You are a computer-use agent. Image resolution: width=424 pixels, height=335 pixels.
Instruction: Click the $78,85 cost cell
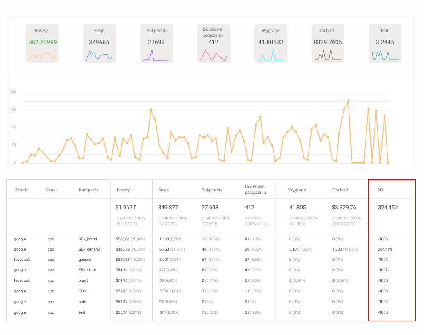tap(128, 291)
